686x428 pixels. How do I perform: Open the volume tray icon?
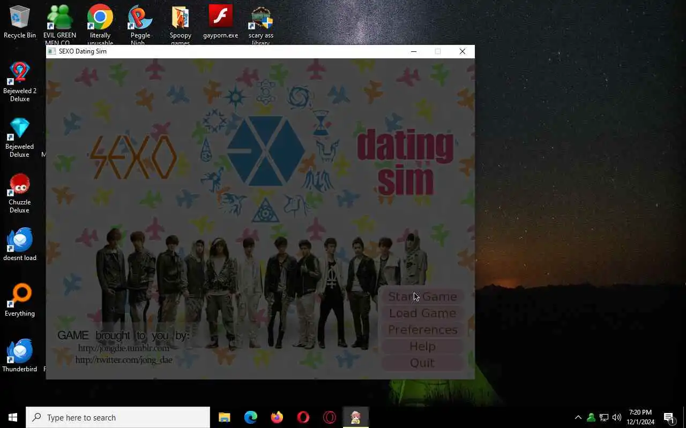617,417
